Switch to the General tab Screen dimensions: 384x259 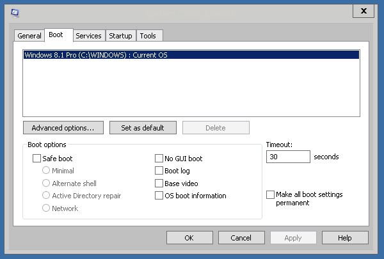tap(29, 36)
